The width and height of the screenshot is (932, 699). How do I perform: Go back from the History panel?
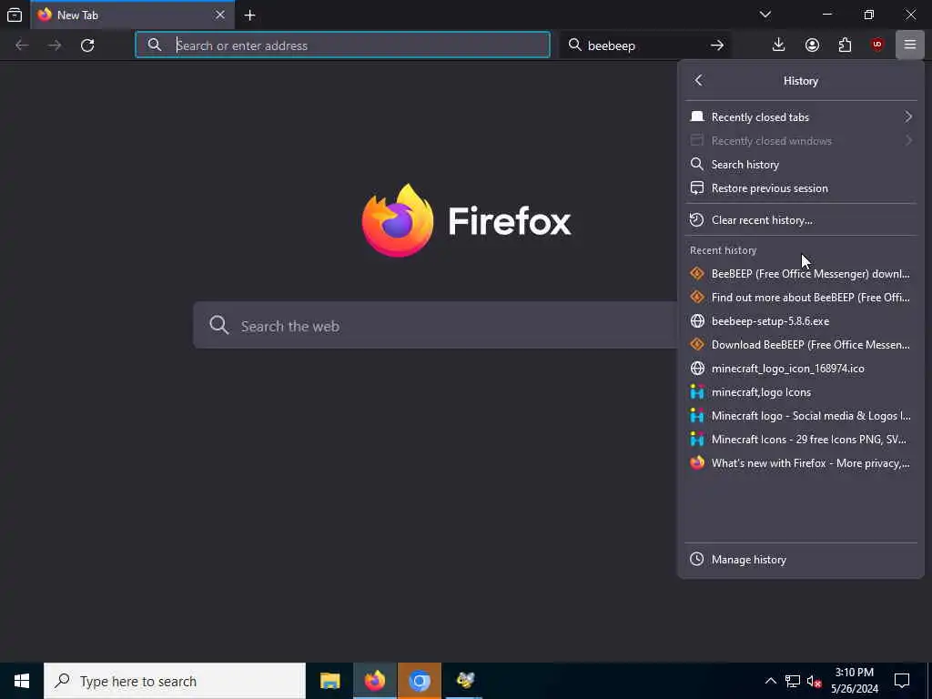698,80
